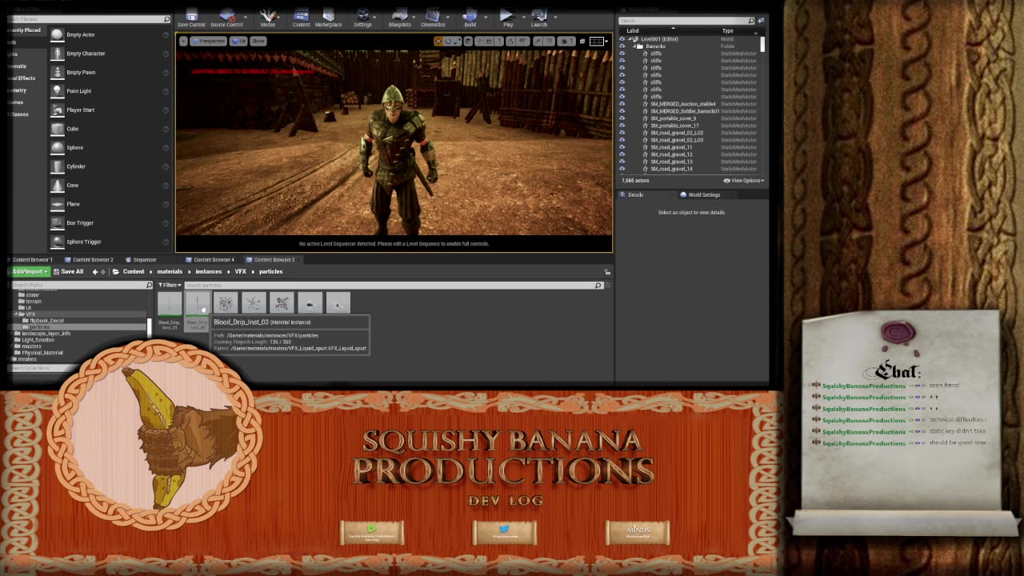Open the Content toolbar icon

301,18
